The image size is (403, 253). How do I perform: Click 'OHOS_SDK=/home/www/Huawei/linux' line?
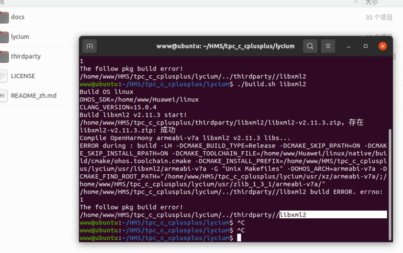[139, 100]
